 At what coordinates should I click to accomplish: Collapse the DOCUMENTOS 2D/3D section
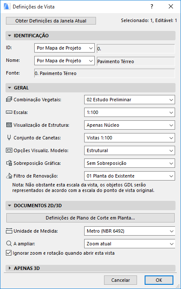click(x=90, y=206)
